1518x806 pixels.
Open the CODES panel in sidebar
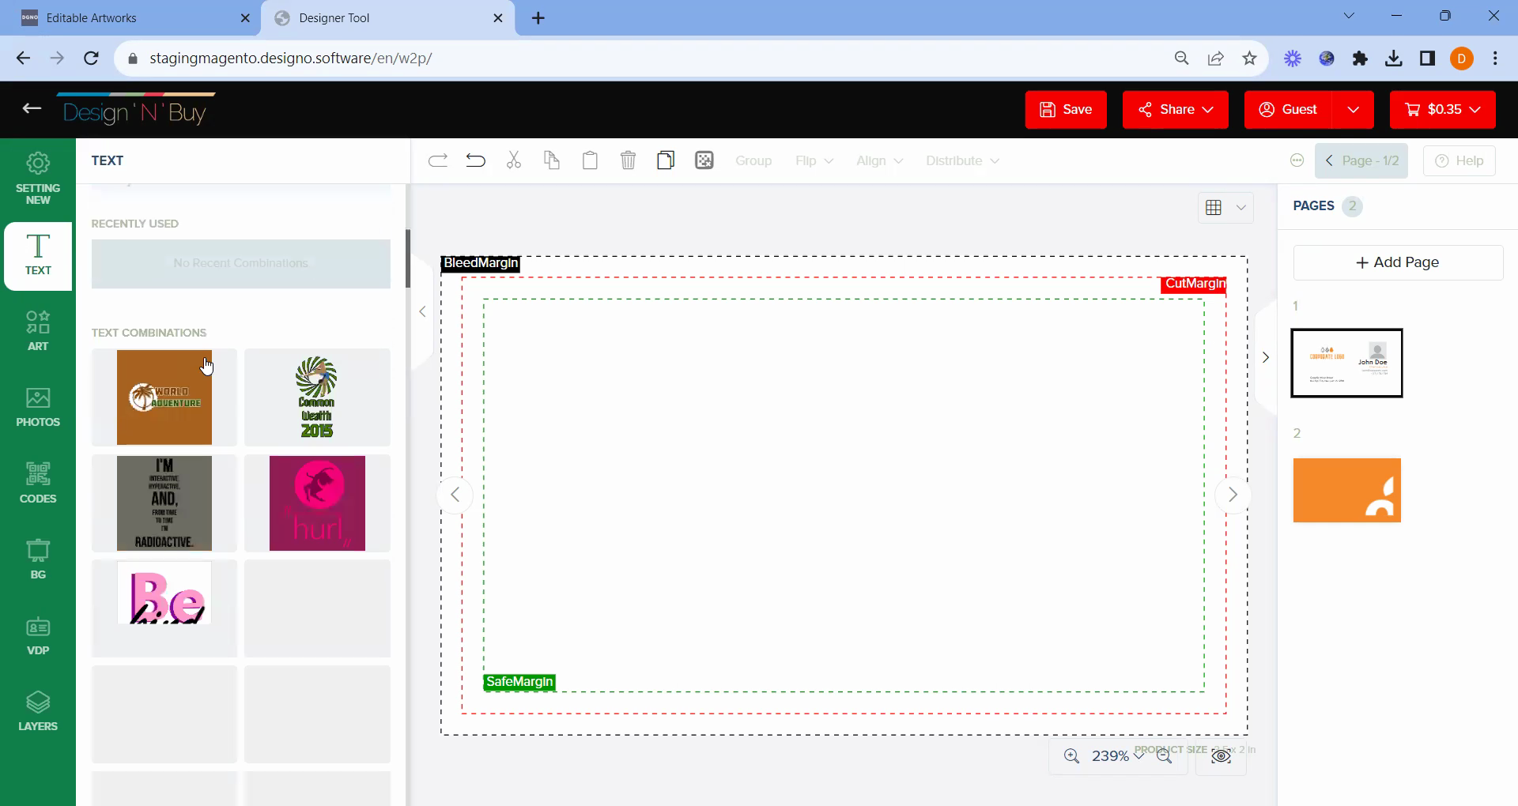(38, 483)
